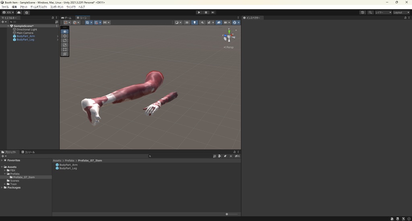412x221 pixels.
Task: Open handle rotation (Global/Local) dropdown
Action: point(76,23)
